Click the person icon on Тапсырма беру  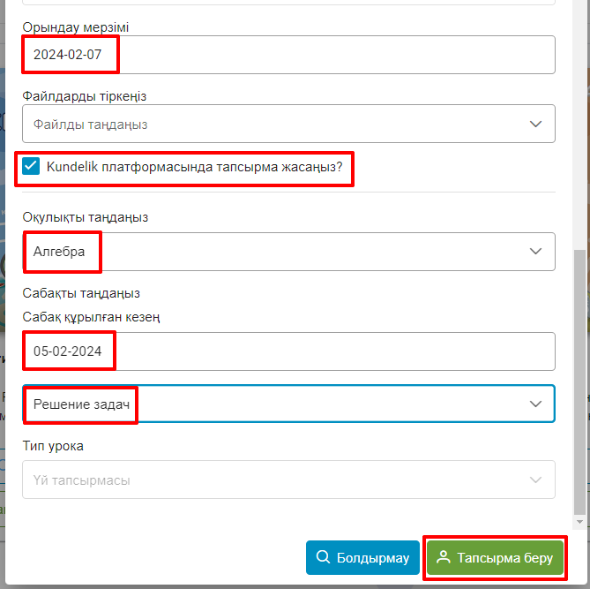point(444,557)
